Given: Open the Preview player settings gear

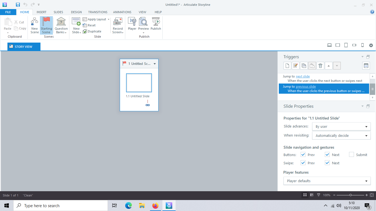Looking at the screenshot, I should tap(371, 45).
